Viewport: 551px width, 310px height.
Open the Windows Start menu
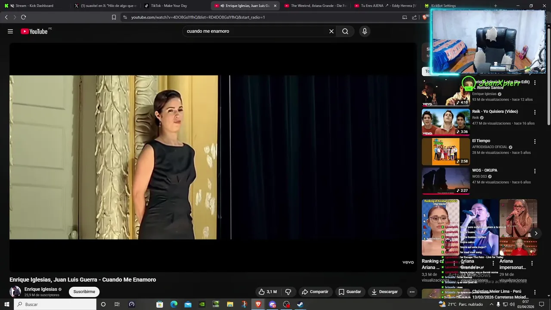pyautogui.click(x=7, y=304)
